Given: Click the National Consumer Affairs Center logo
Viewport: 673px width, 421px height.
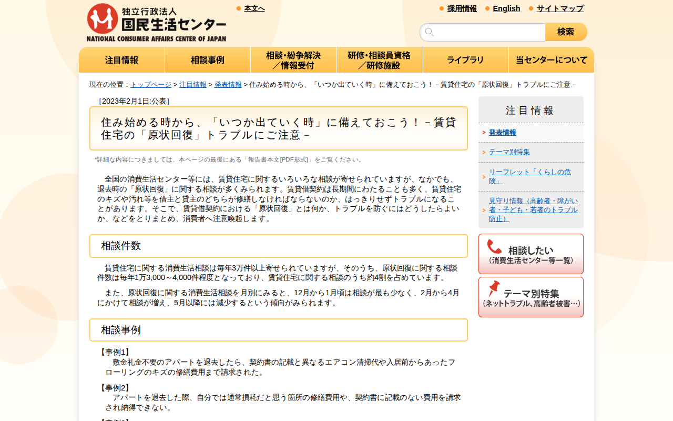Looking at the screenshot, I should (x=156, y=21).
